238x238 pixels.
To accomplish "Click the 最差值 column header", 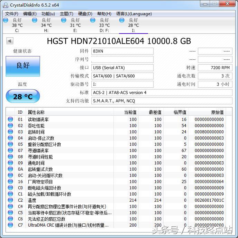I will tap(151, 112).
